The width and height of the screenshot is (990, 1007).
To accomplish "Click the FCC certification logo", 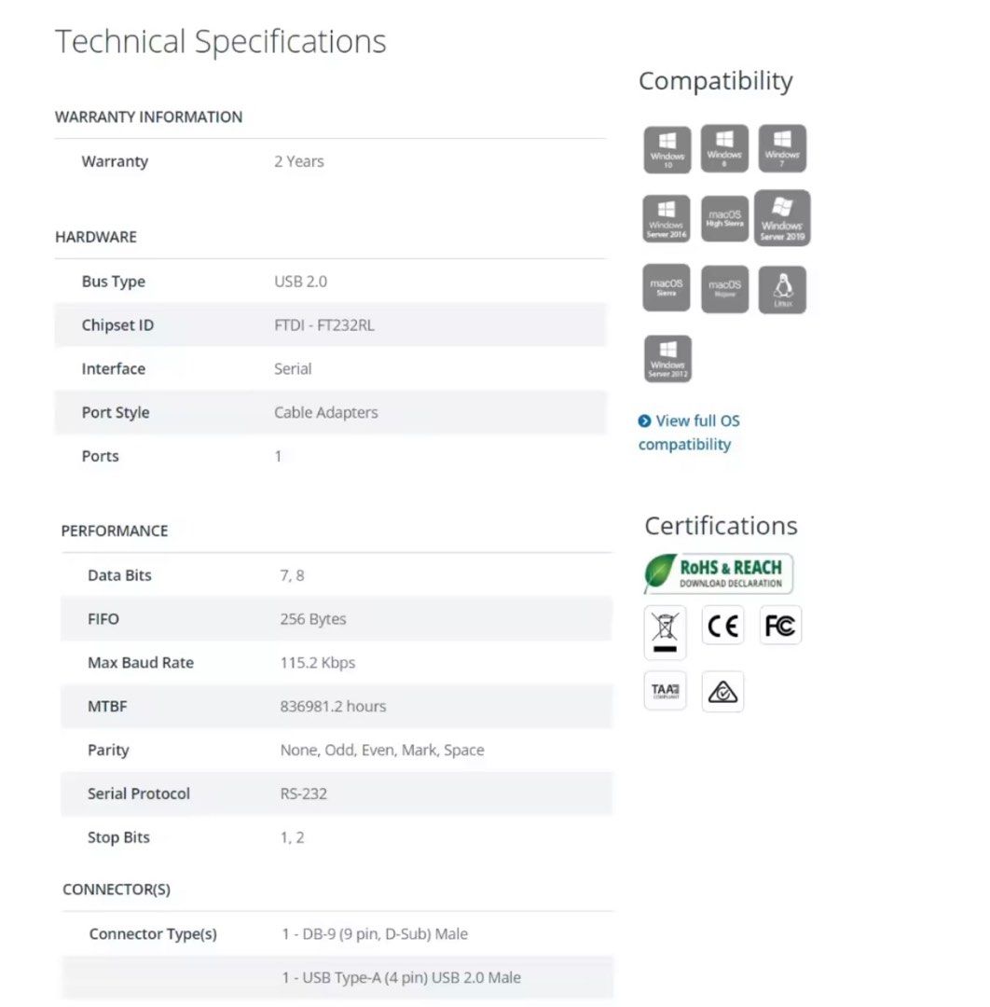I will tap(780, 626).
